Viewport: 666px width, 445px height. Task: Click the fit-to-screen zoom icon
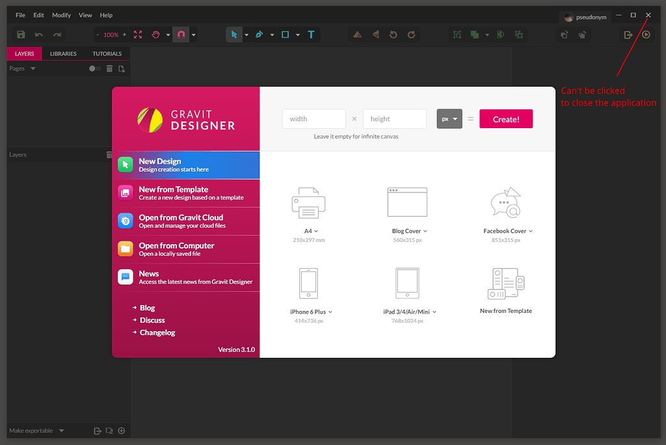pos(138,34)
